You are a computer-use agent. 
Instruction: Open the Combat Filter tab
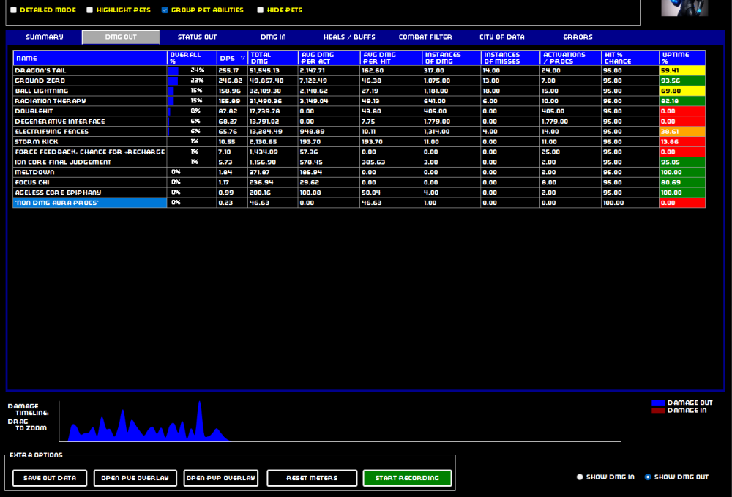pos(425,37)
